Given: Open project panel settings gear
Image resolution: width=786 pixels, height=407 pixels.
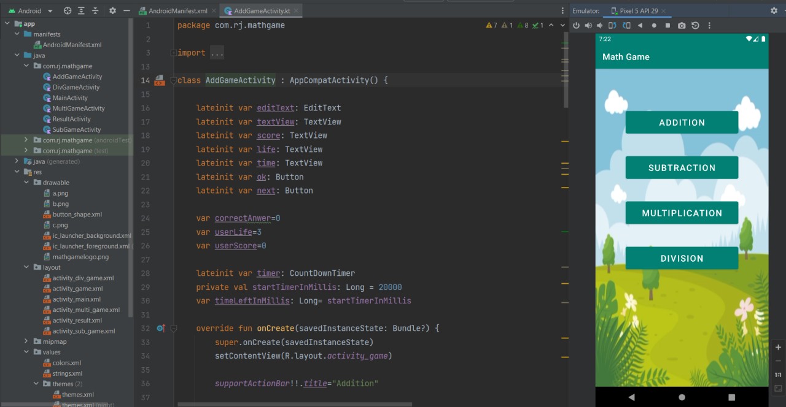Looking at the screenshot, I should tap(112, 11).
